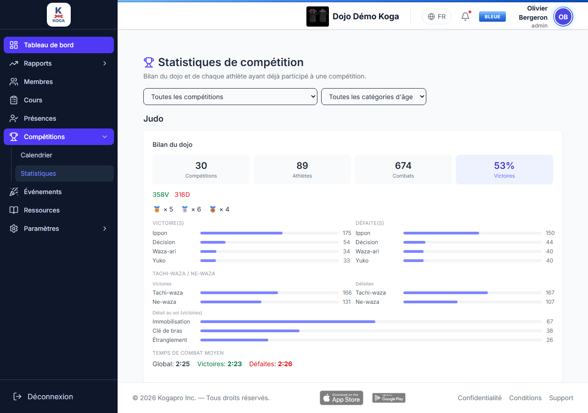Click the Membres people icon

pos(14,82)
